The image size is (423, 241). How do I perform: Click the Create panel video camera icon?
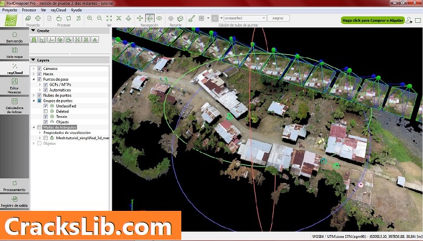point(69,40)
